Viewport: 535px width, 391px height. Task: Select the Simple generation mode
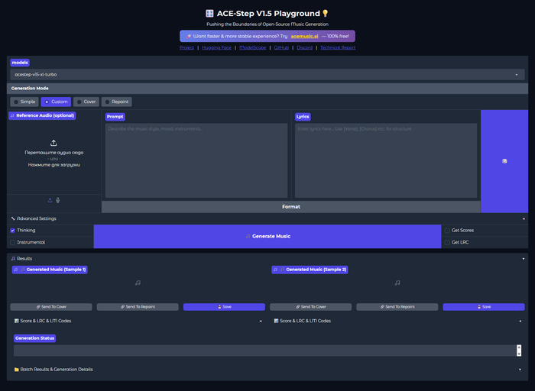(x=24, y=102)
